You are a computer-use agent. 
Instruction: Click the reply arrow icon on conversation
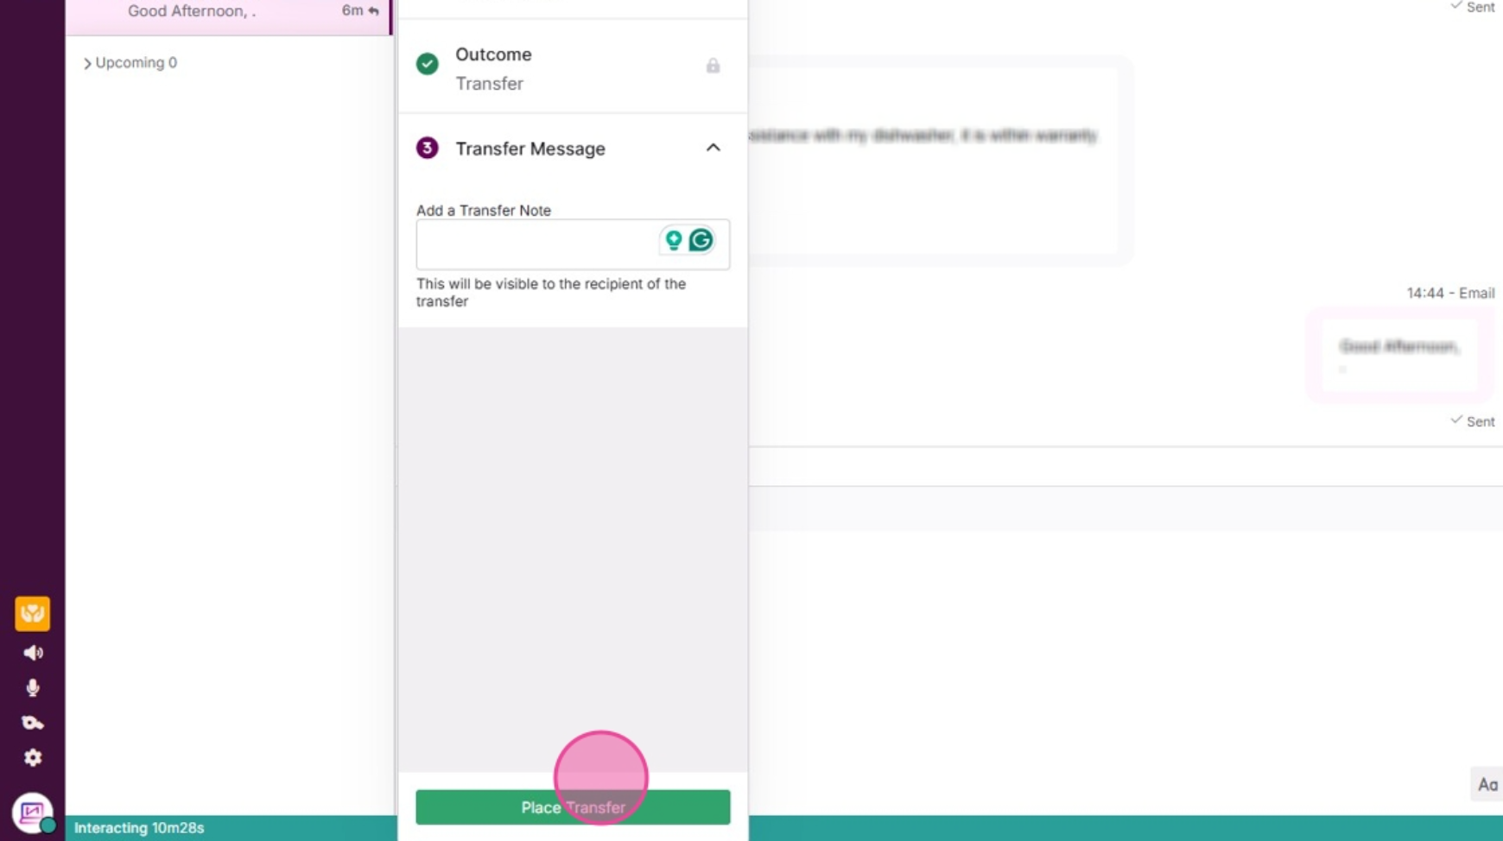coord(373,11)
